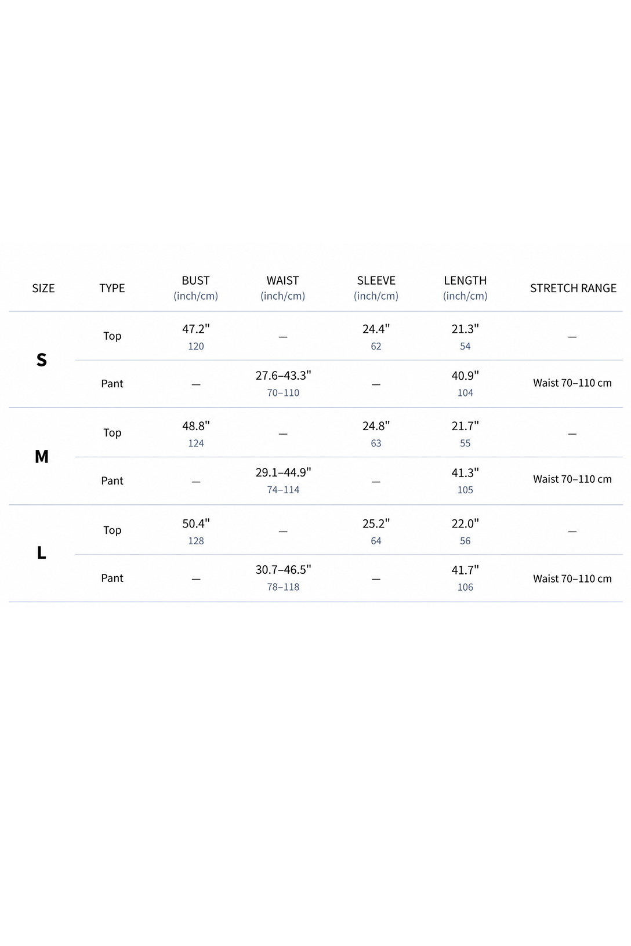Click the size M row label
This screenshot has height=946, width=631.
tap(42, 457)
